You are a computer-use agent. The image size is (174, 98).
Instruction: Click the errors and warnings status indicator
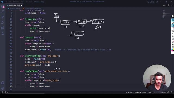click(5, 92)
